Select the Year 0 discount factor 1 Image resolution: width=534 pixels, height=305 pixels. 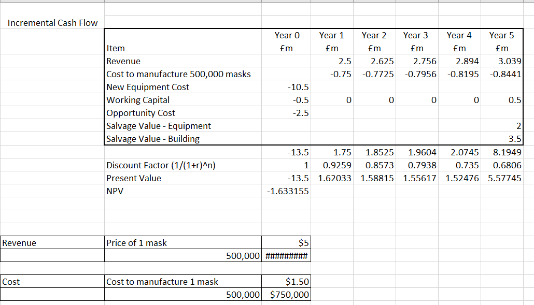coord(286,165)
